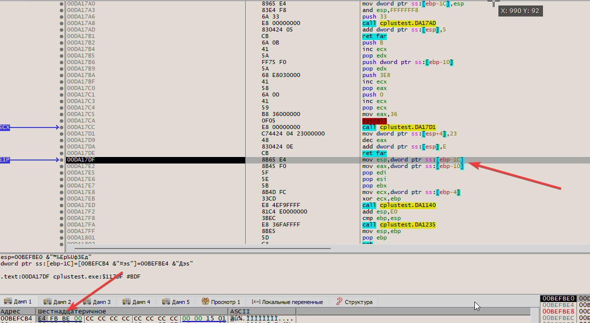Toggle breakpoint dot at address 00DA17A8
Screen dimensions: 590x323
(62, 23)
